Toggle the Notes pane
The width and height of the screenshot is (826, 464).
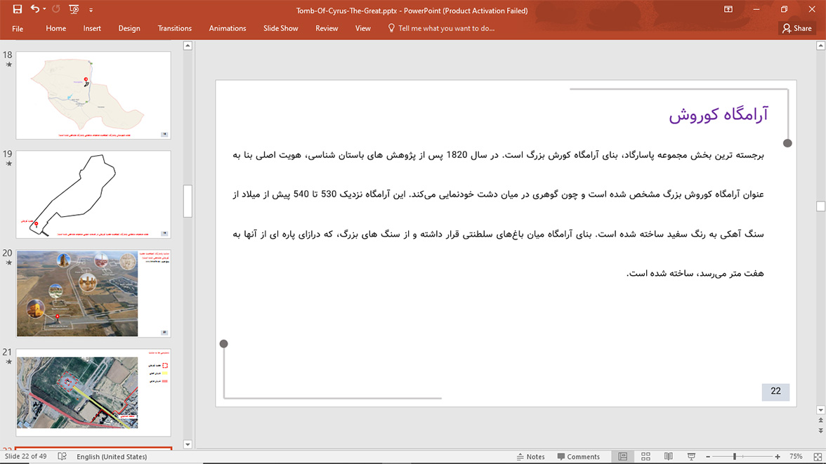530,456
